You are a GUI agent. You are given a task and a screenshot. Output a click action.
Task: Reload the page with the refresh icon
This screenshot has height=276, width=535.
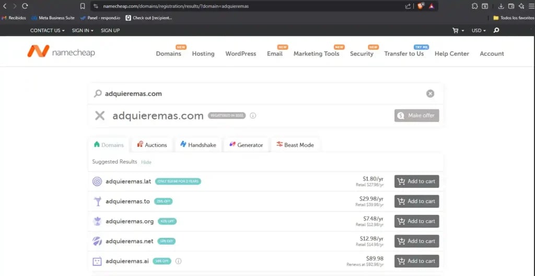25,6
